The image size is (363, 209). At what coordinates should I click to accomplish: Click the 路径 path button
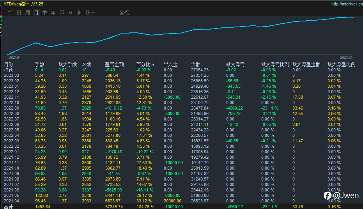[125, 12]
